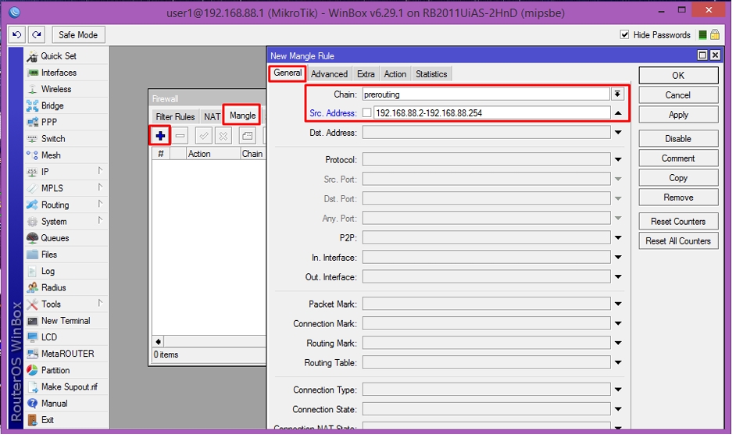Image resolution: width=736 pixels, height=438 pixels.
Task: Add a new mangle rule with plus button
Action: click(160, 137)
